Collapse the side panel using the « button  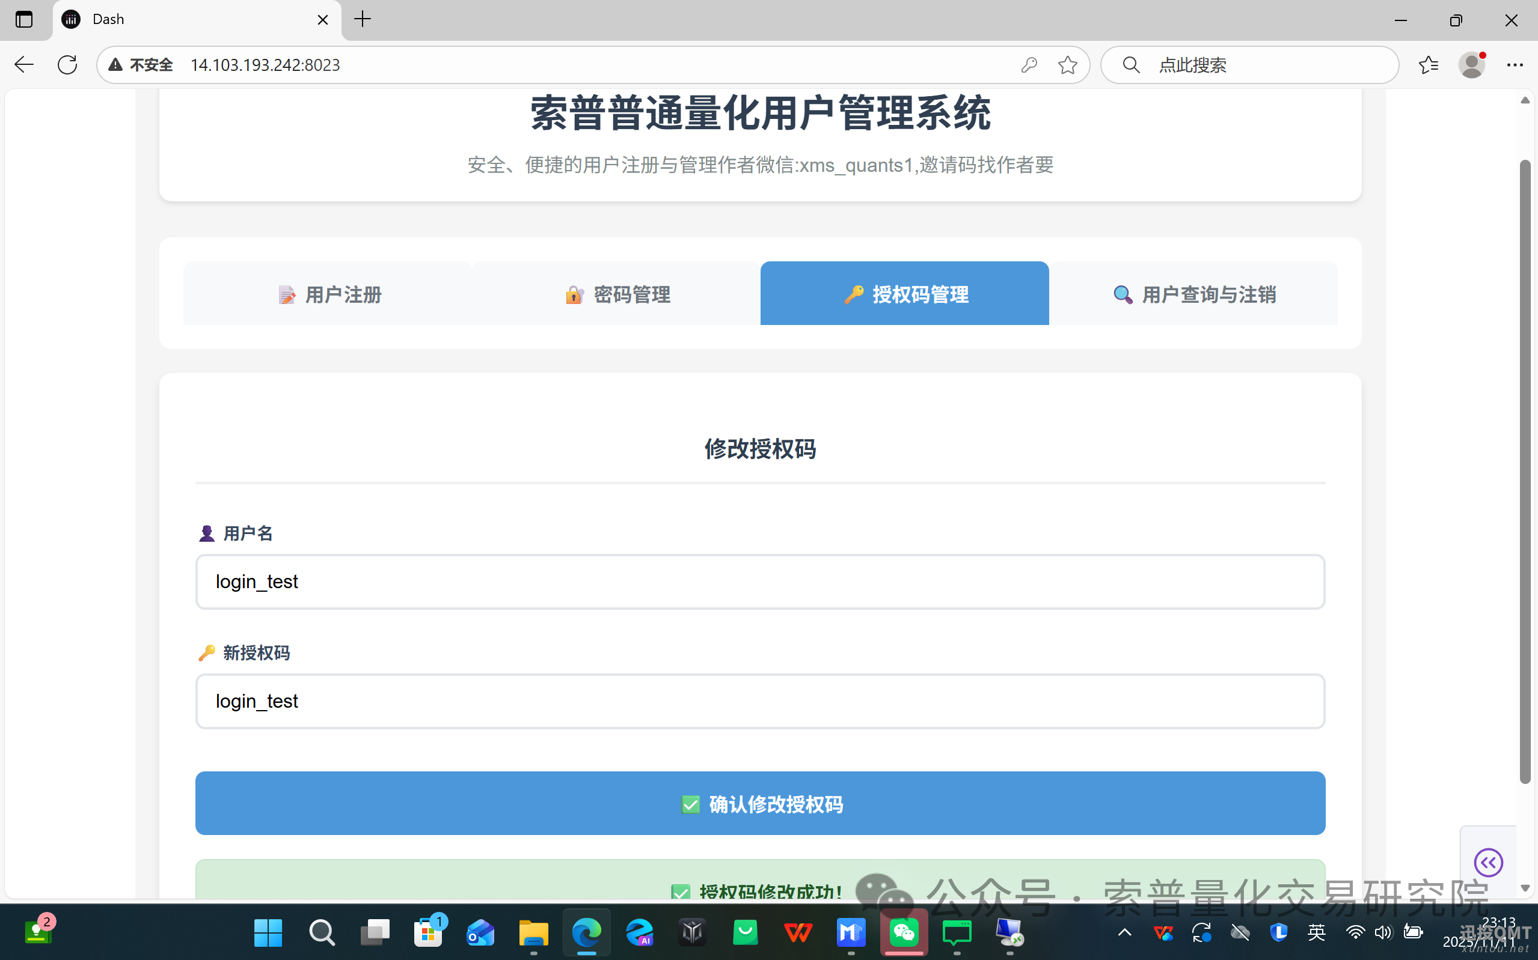pyautogui.click(x=1489, y=862)
